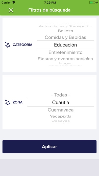Screen dimensions: 99x176
Task: Tap the selected Cuautla zone row
Action: [x=61, y=102]
